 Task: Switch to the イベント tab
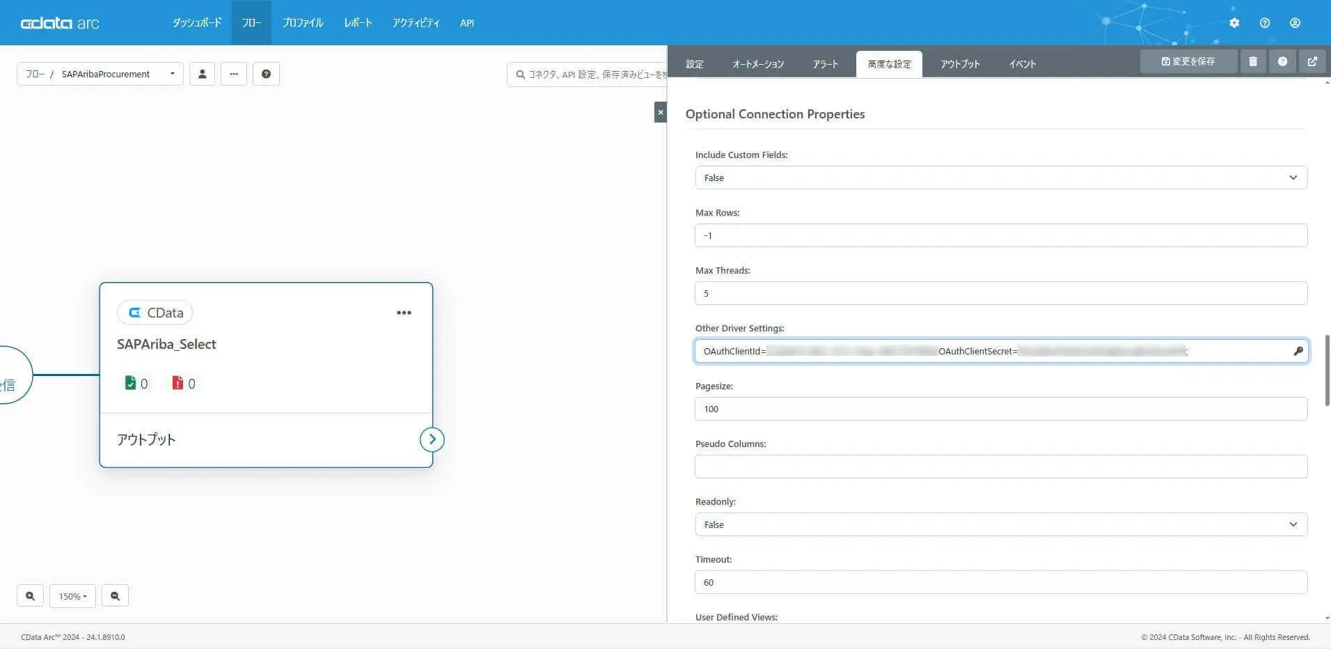click(x=1023, y=64)
